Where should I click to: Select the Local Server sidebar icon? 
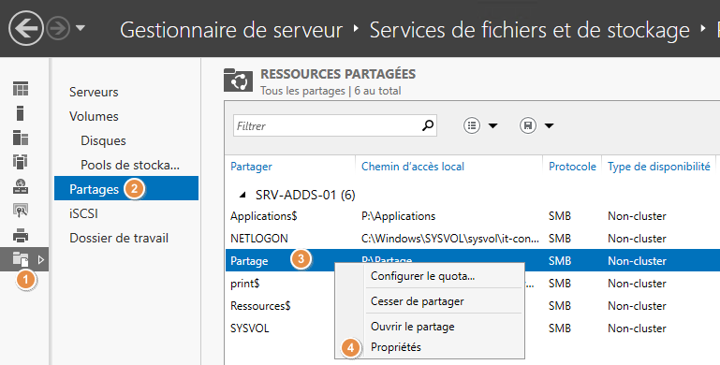21,113
